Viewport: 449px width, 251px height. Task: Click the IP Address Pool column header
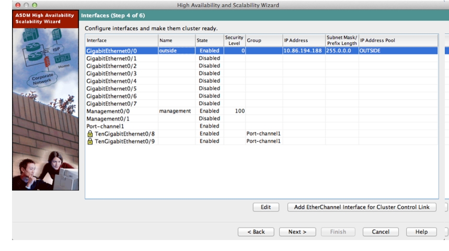(398, 40)
